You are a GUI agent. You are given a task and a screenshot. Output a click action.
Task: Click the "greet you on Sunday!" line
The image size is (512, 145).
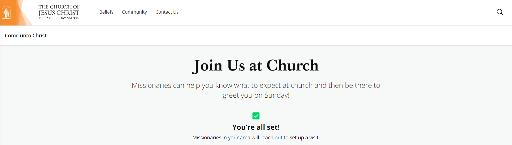click(x=256, y=95)
